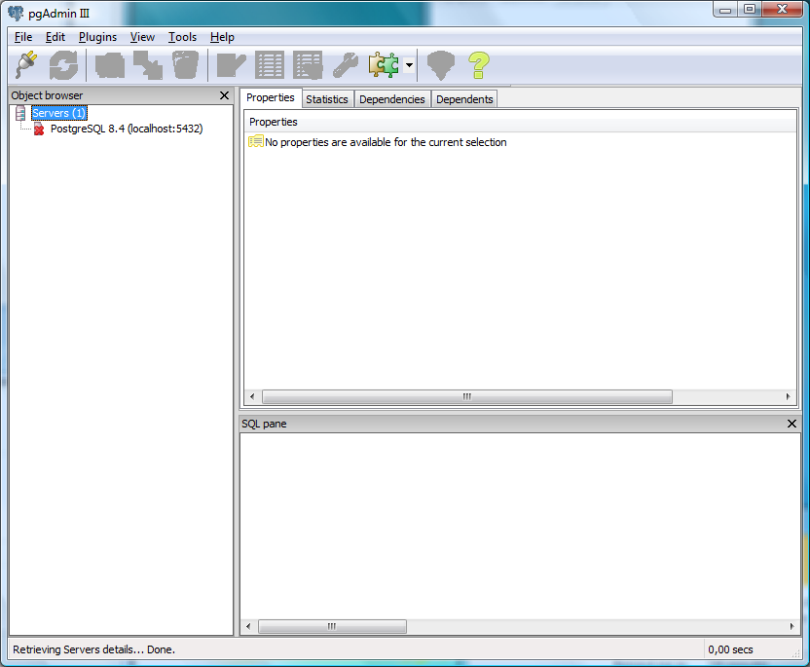Viewport: 810px width, 667px height.
Task: Open the Tools menu
Action: [182, 37]
